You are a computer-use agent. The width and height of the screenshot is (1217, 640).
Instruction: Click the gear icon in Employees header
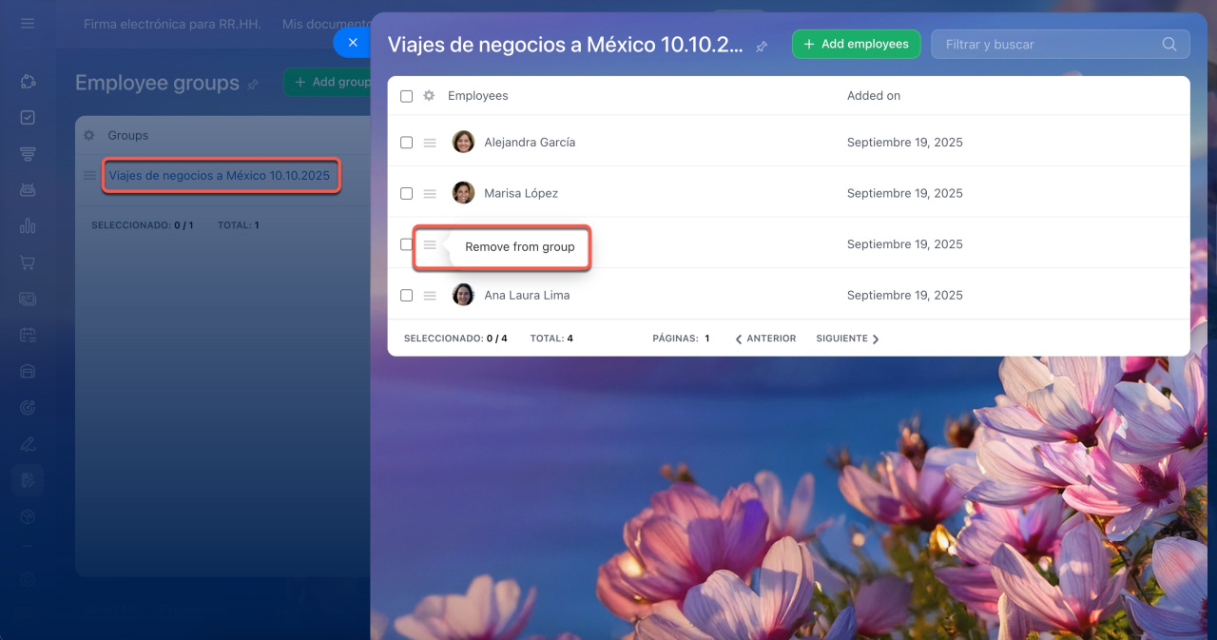429,96
